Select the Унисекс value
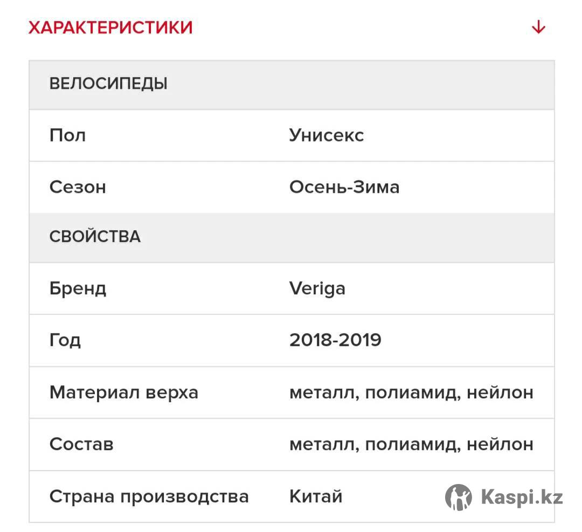Screen dimensions: 582x532 [326, 135]
